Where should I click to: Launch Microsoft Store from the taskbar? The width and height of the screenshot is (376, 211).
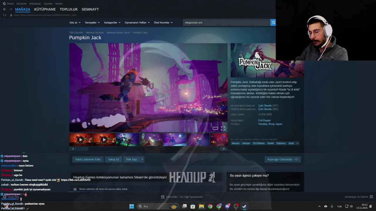(193, 206)
